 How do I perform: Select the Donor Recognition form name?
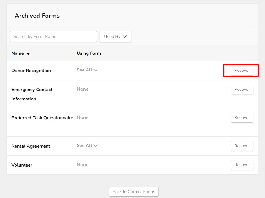[x=31, y=71]
